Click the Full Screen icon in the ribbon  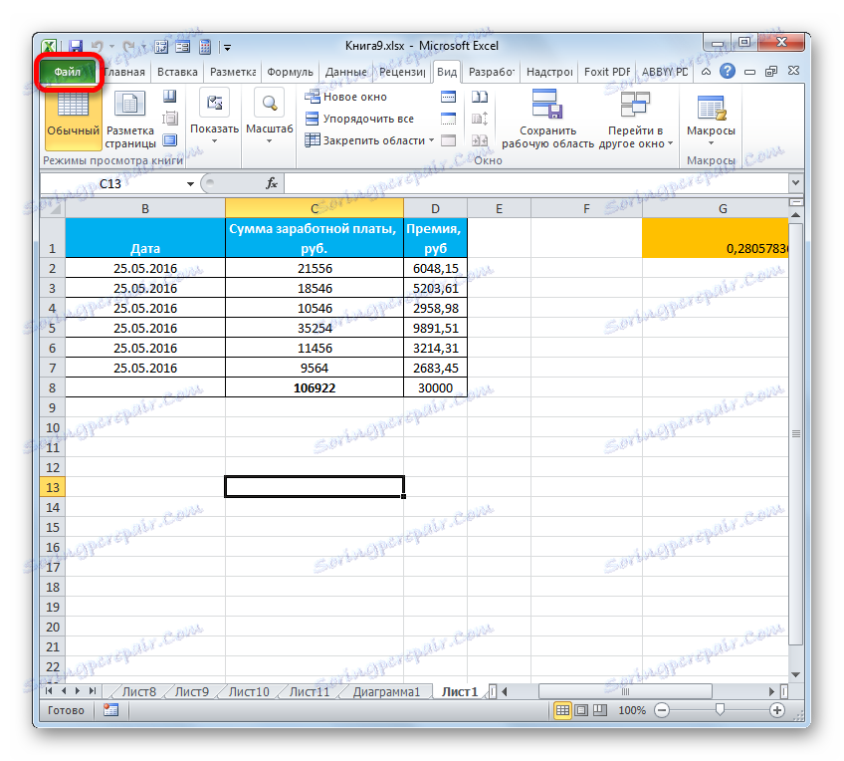coord(170,140)
